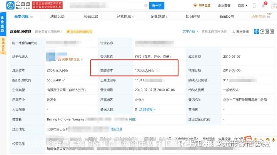Open 历史营业执照信息 link
This screenshot has height=155, width=277.
(48, 32)
